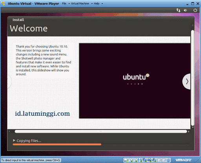Click the scroll right arrow of horizontal scrollbar
The width and height of the screenshot is (201, 163).
pyautogui.click(x=189, y=132)
